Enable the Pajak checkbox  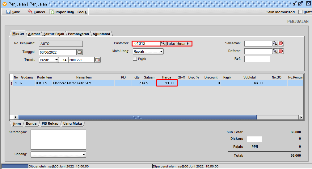(x=135, y=59)
